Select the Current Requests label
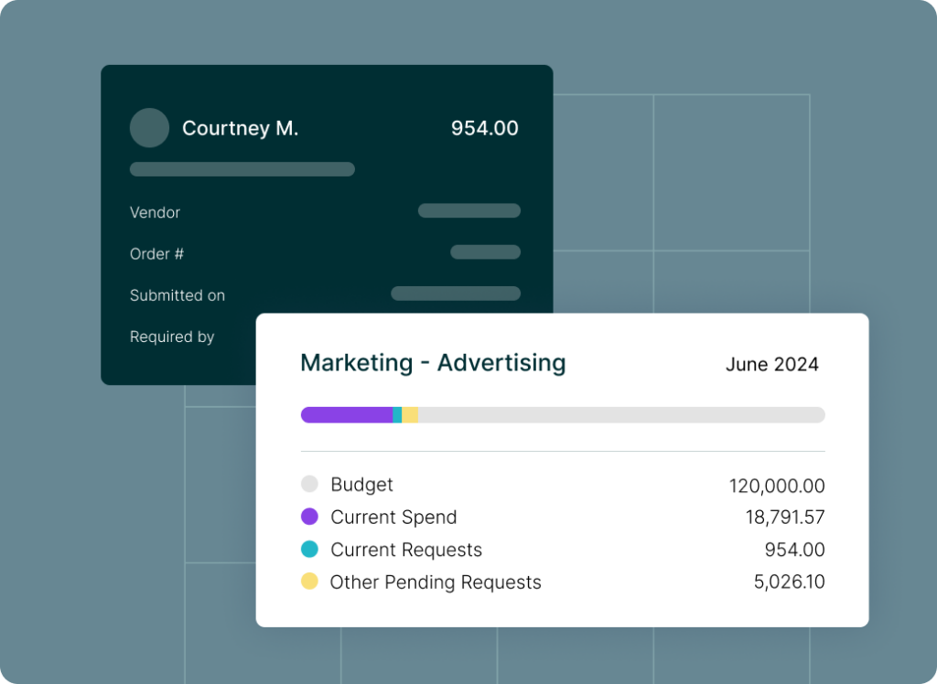 click(406, 550)
